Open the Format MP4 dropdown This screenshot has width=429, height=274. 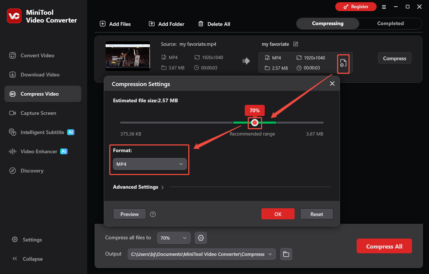[150, 164]
